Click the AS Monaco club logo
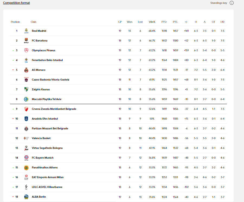 click(x=26, y=70)
